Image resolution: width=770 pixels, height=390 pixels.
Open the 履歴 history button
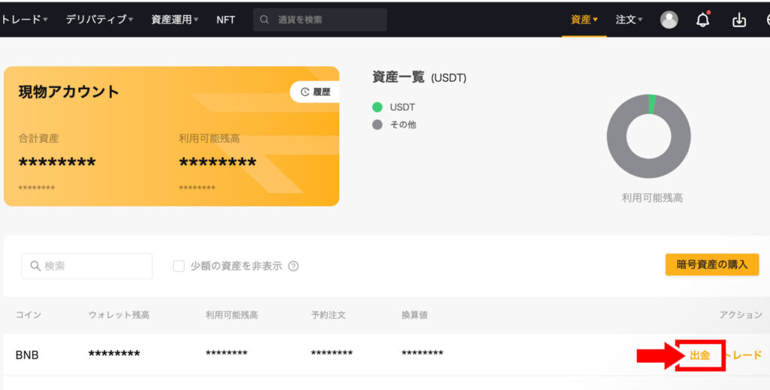(x=315, y=92)
